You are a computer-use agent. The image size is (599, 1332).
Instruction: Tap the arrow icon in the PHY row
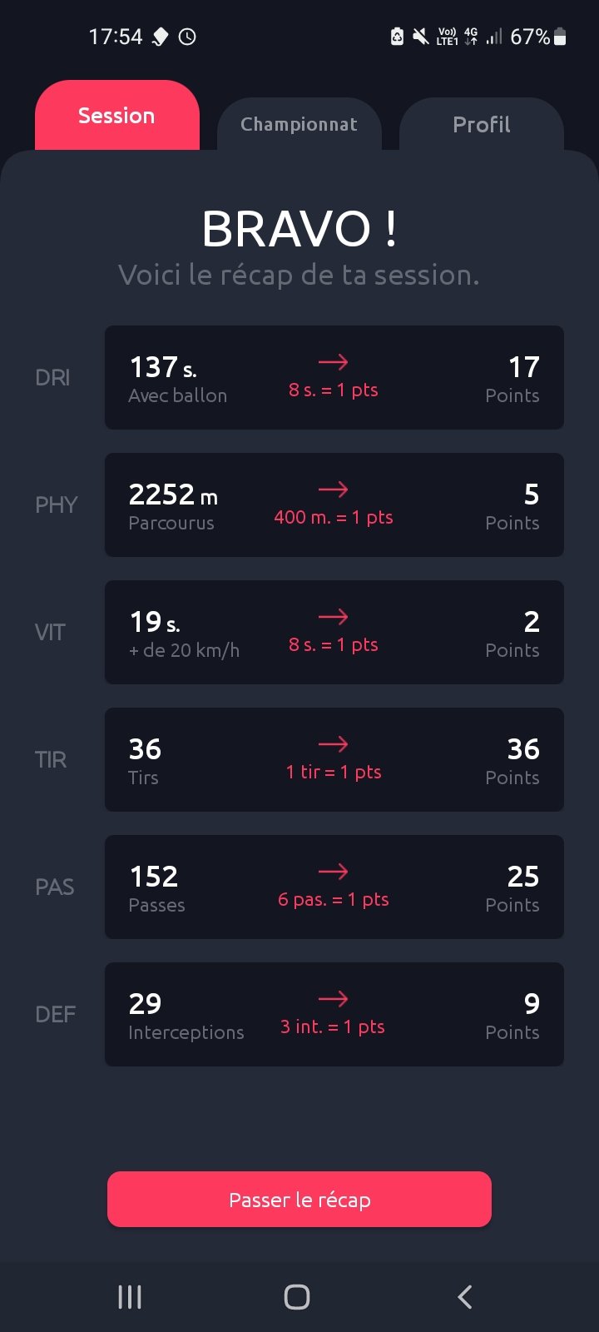(333, 490)
